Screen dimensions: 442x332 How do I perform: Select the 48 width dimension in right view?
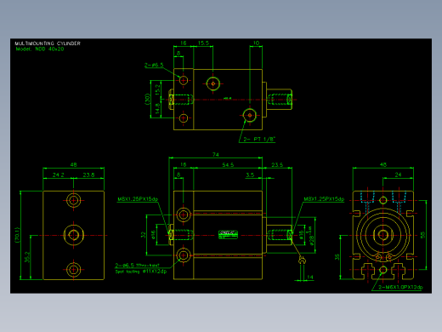(382, 164)
